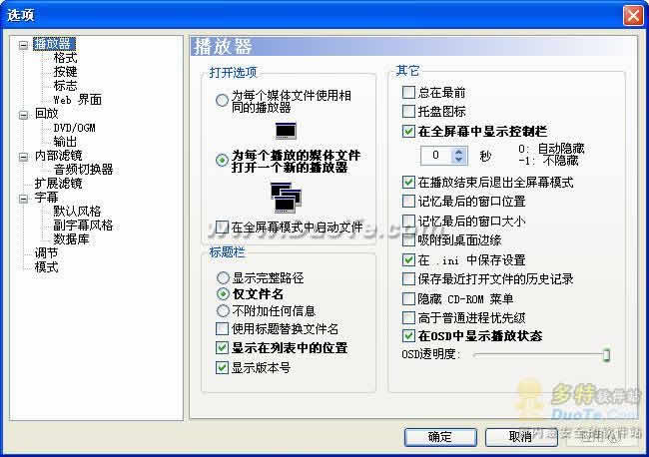Enable 使用标题替换文件名 checkbox

pyautogui.click(x=223, y=329)
